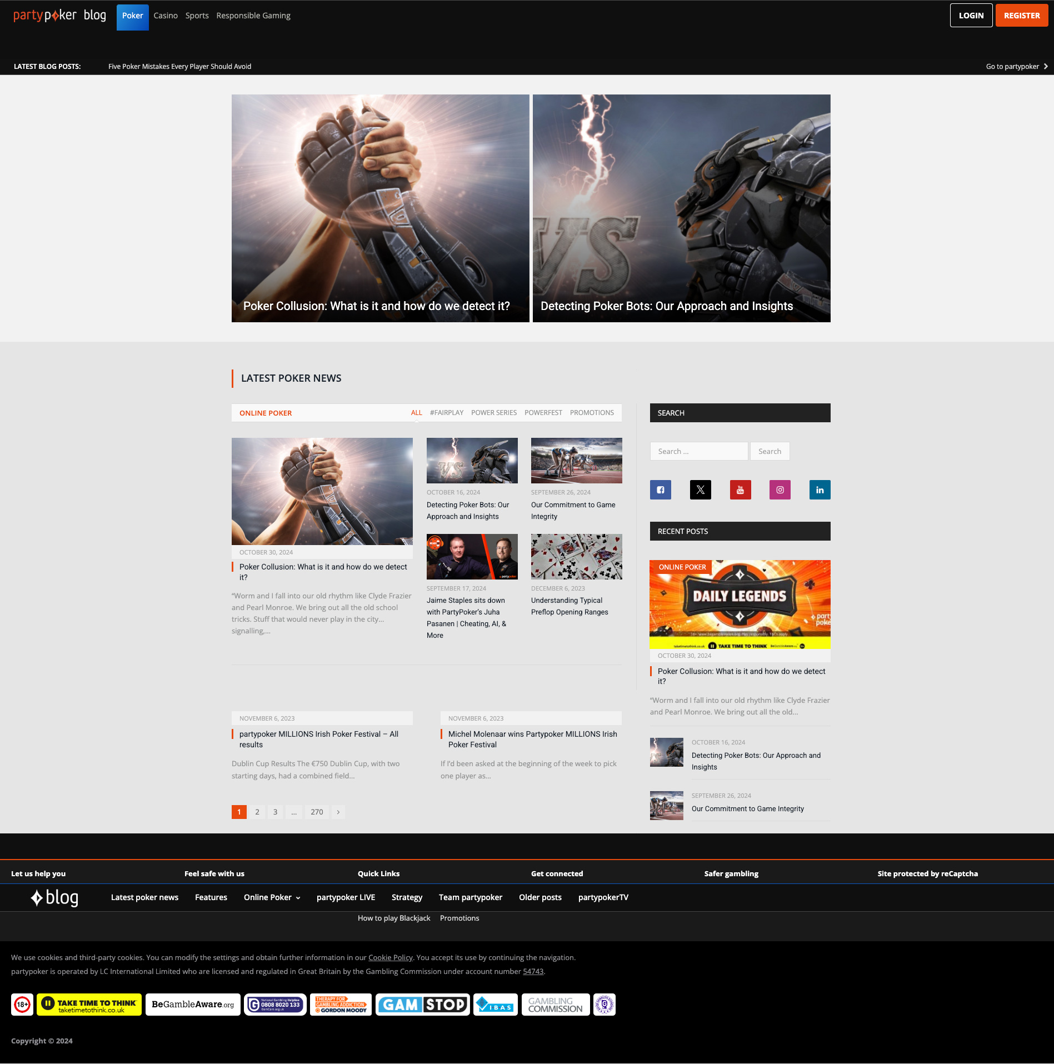Open the Facebook social icon
Screen dimensions: 1054x1064
(661, 489)
